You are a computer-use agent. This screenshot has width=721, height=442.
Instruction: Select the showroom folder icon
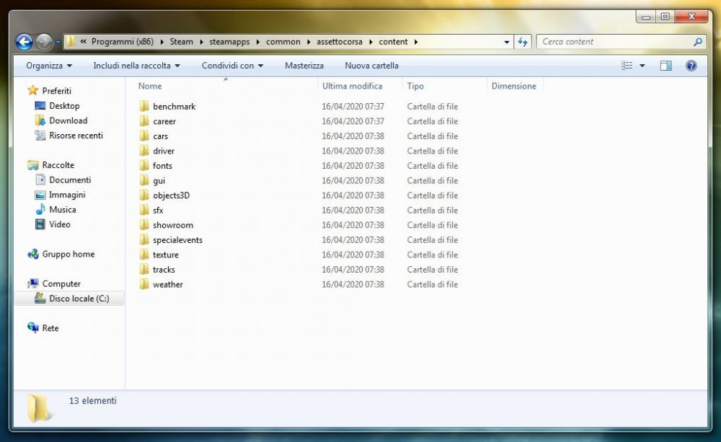click(144, 225)
